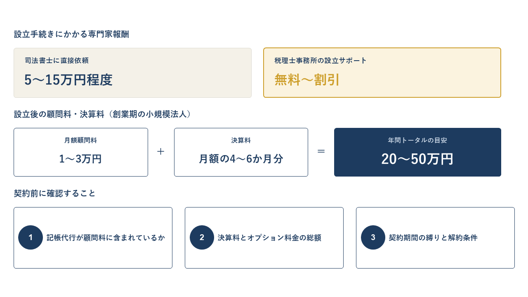Click the 1〜3万円 amount text
528x297 pixels.
80,159
